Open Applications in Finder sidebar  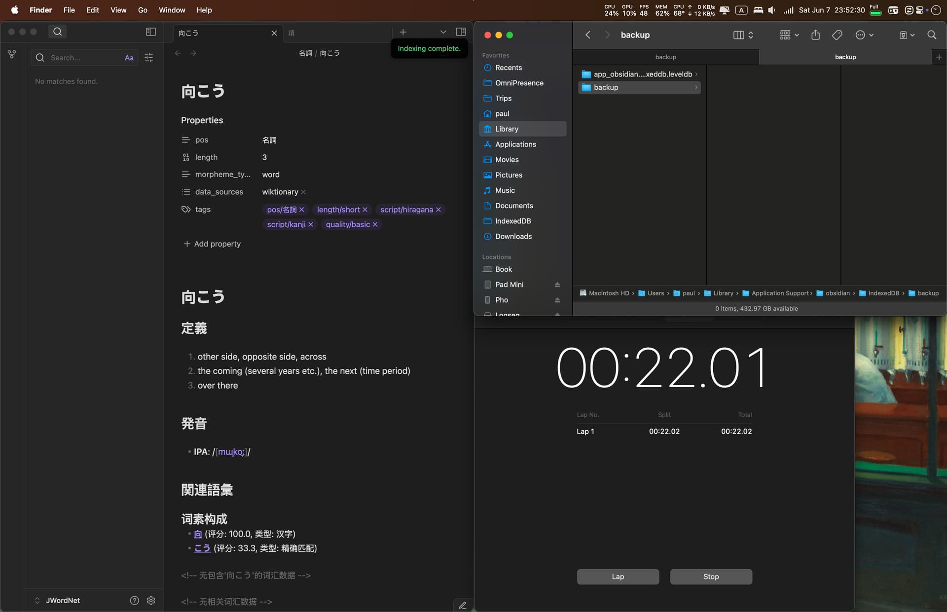tap(522, 144)
